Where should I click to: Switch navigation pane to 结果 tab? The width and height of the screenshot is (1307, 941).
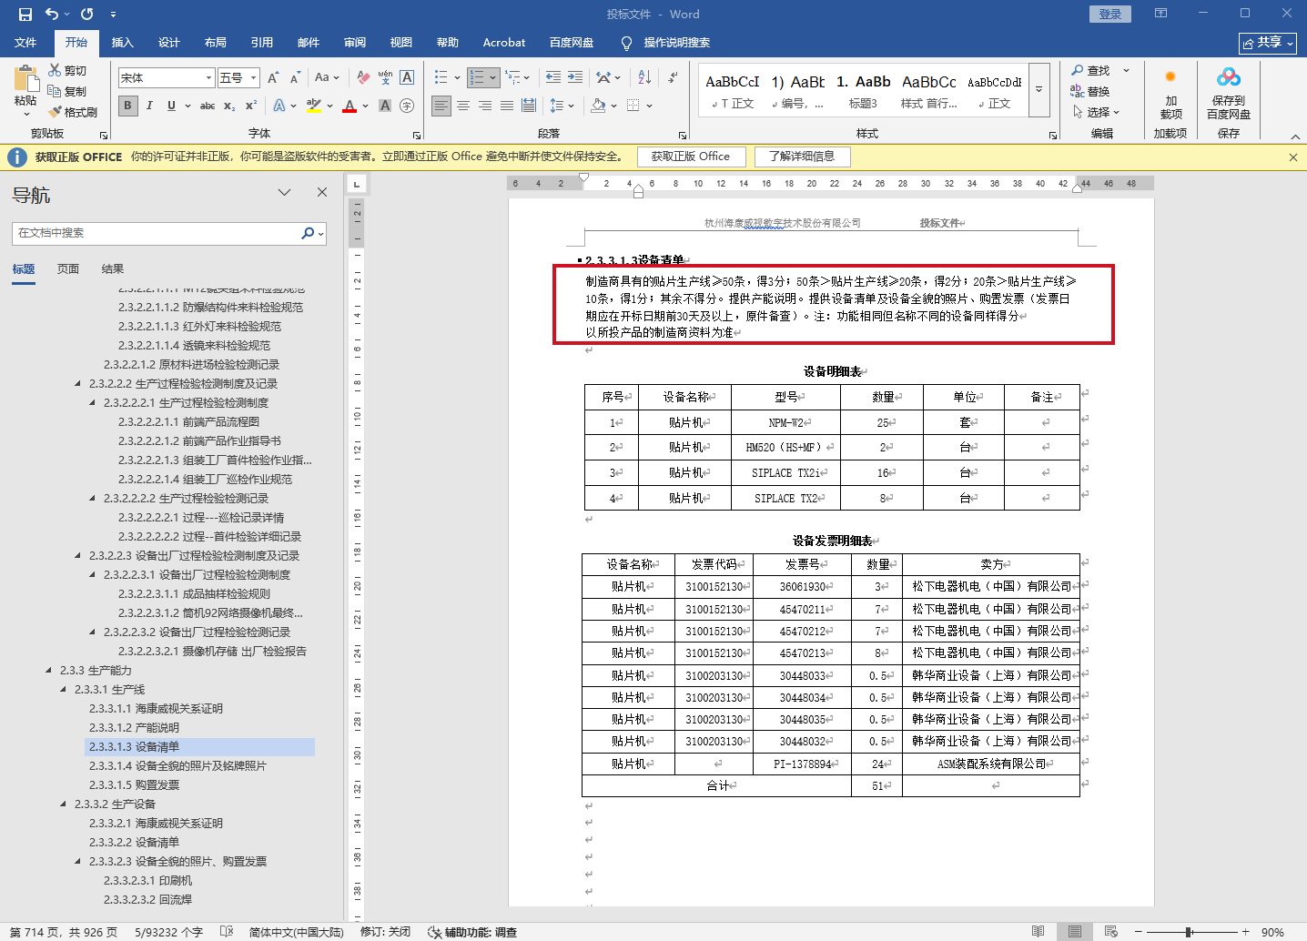pyautogui.click(x=113, y=268)
